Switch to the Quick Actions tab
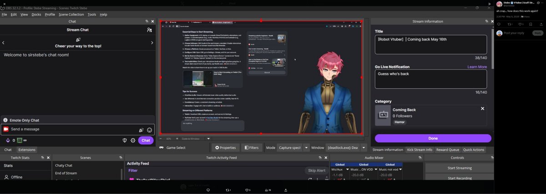 pos(474,150)
